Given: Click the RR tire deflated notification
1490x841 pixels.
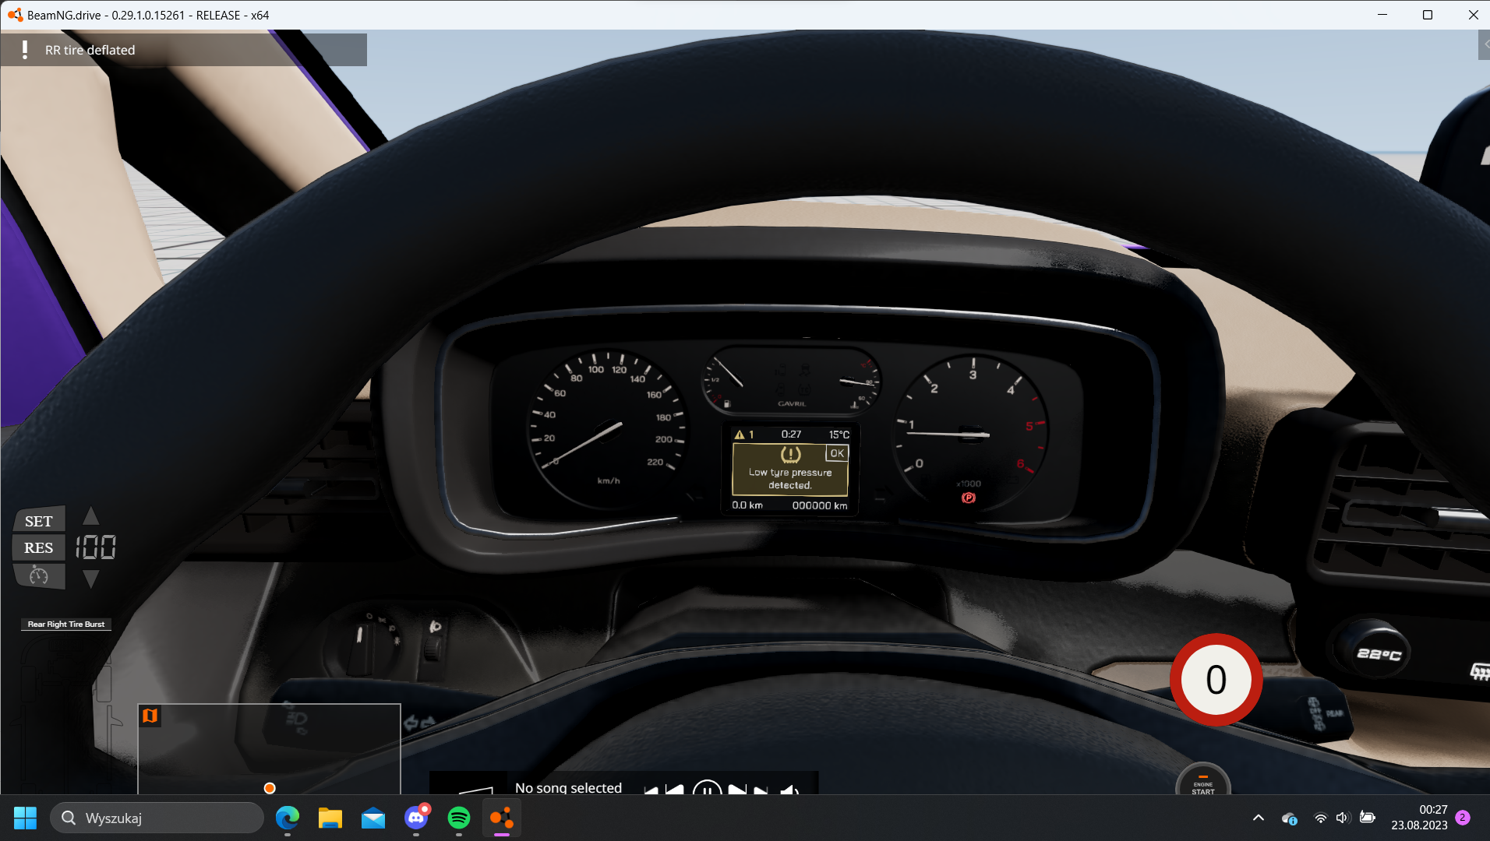Looking at the screenshot, I should click(184, 50).
